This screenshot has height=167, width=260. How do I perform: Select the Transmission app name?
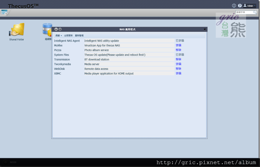[x=62, y=59]
